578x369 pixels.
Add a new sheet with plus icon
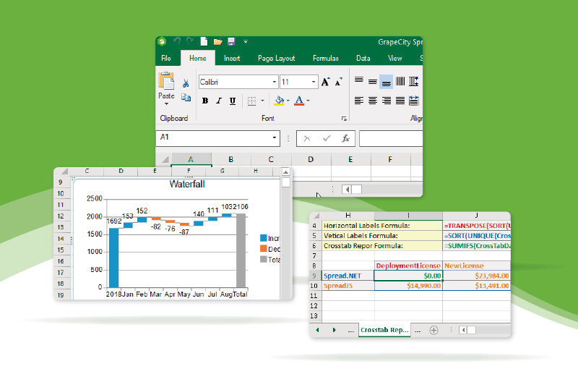click(x=433, y=330)
